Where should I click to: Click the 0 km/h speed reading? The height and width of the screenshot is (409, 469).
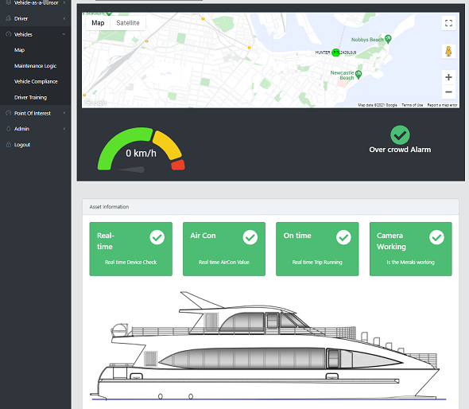tap(141, 154)
